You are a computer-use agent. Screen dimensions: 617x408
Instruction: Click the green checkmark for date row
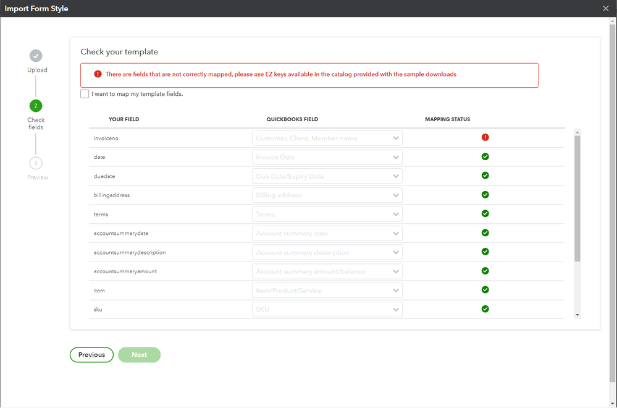[x=485, y=157]
